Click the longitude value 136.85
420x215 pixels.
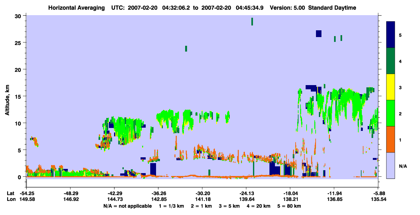coord(334,199)
